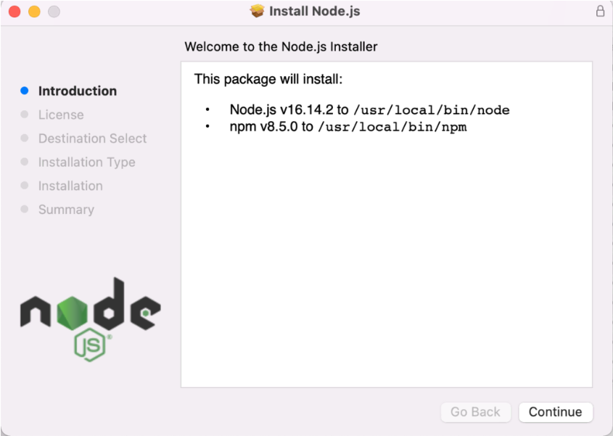Select the Summary step label
The width and height of the screenshot is (613, 436).
(66, 210)
